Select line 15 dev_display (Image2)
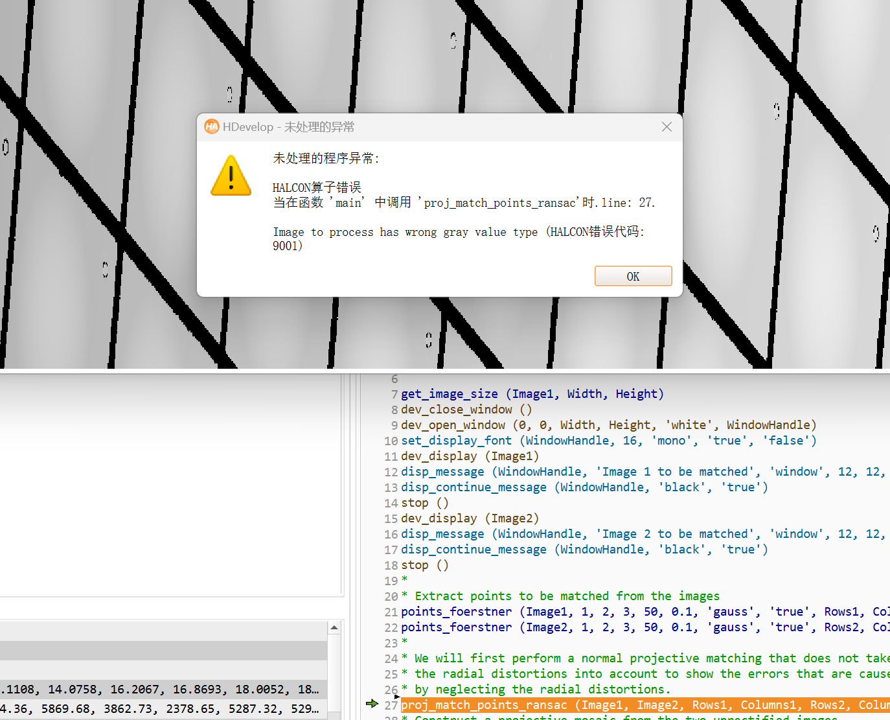 tap(470, 518)
